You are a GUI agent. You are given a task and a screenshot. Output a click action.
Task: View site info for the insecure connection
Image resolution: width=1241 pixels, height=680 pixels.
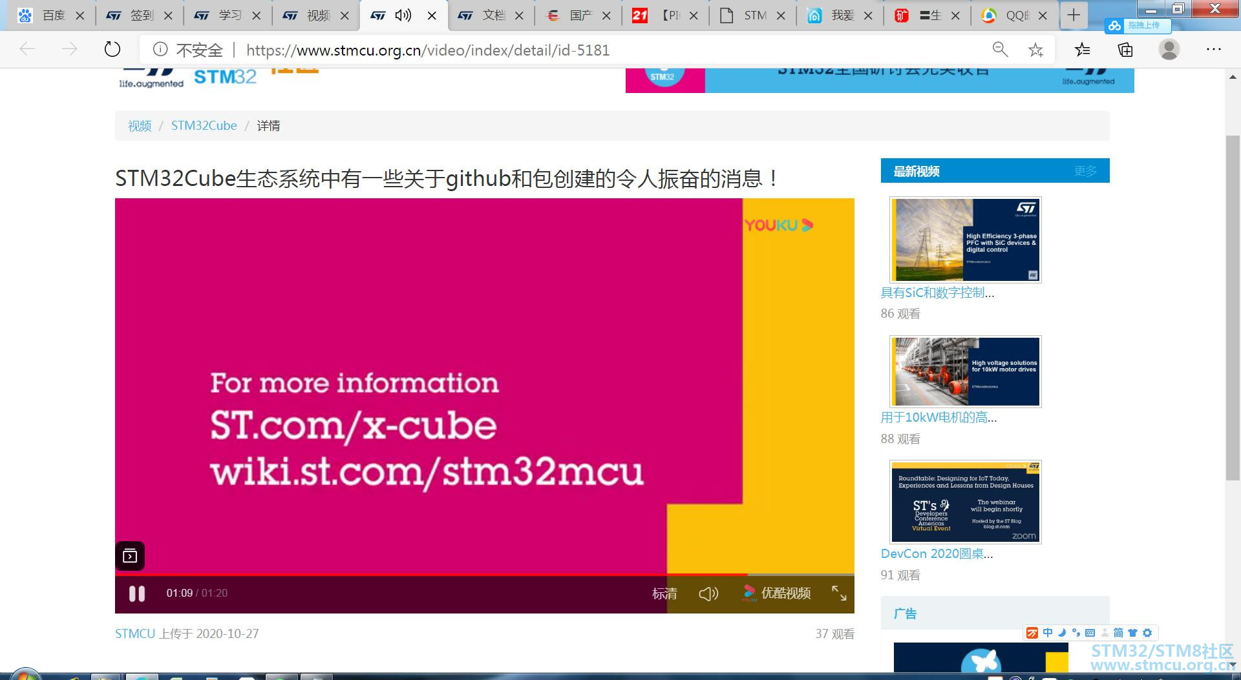(160, 50)
